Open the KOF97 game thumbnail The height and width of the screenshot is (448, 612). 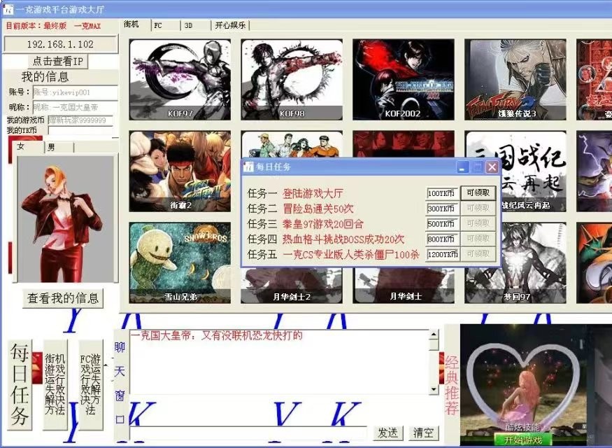180,80
